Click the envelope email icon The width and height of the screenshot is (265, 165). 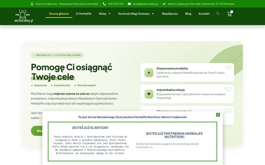[129, 4]
